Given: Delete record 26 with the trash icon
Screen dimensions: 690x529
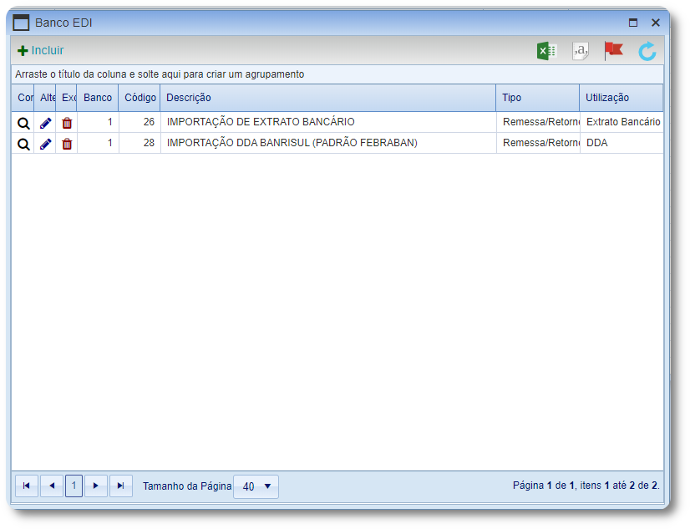Looking at the screenshot, I should point(67,122).
